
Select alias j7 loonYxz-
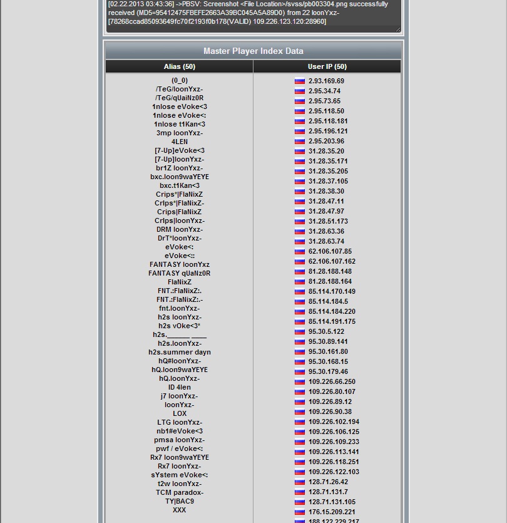tap(180, 396)
